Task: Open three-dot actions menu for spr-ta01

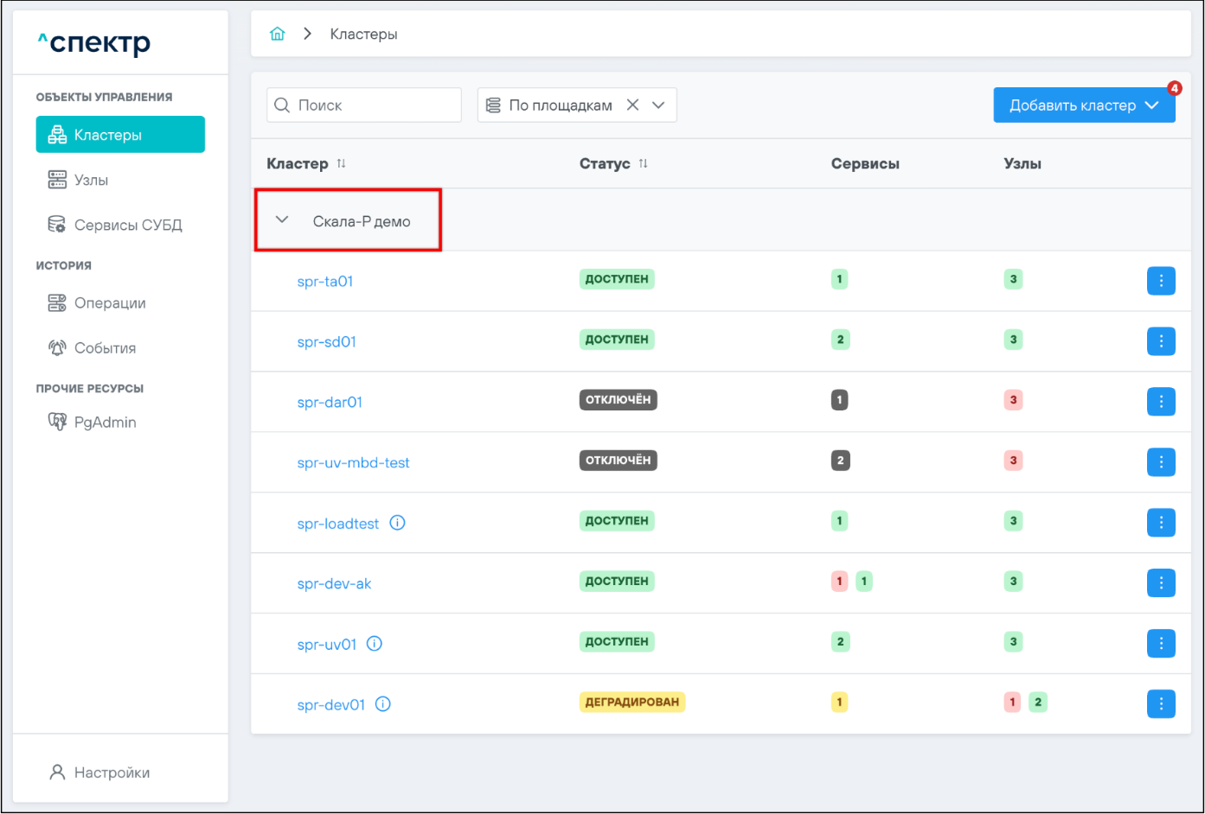Action: pyautogui.click(x=1161, y=281)
